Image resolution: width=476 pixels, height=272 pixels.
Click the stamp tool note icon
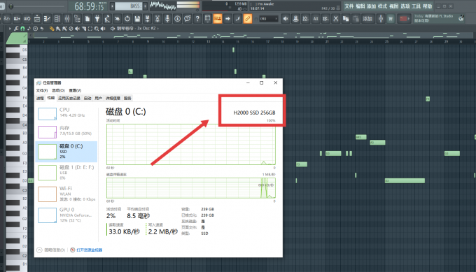[29, 29]
